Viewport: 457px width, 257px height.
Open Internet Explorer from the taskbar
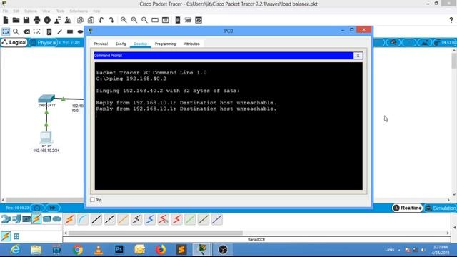click(15, 250)
